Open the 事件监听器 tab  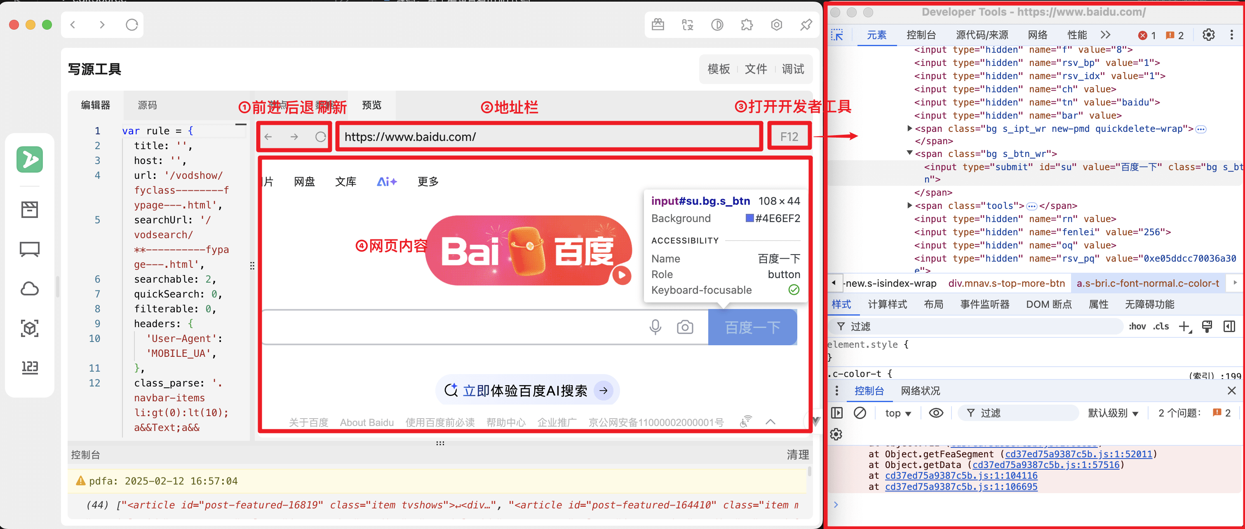tap(984, 304)
